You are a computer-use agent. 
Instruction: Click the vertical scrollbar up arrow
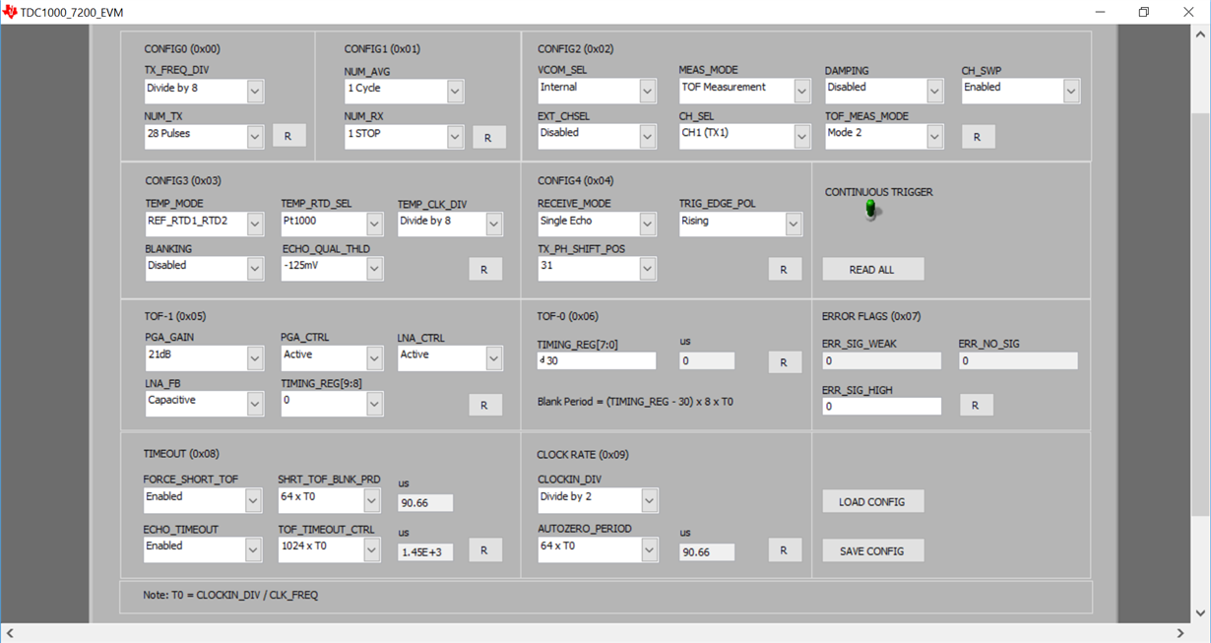[1200, 34]
